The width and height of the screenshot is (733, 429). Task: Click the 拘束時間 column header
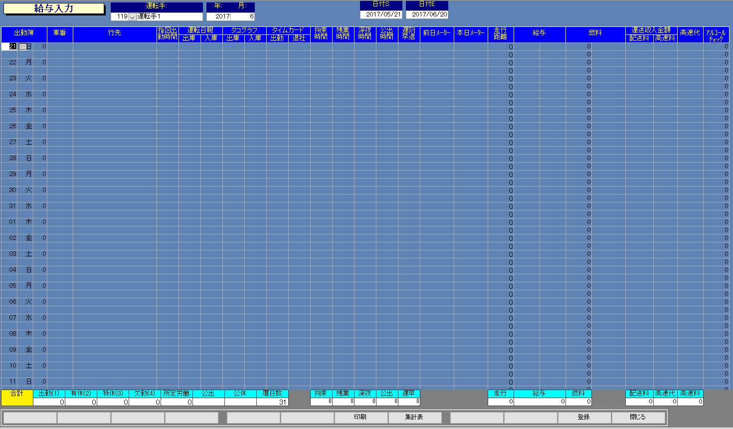tap(321, 34)
